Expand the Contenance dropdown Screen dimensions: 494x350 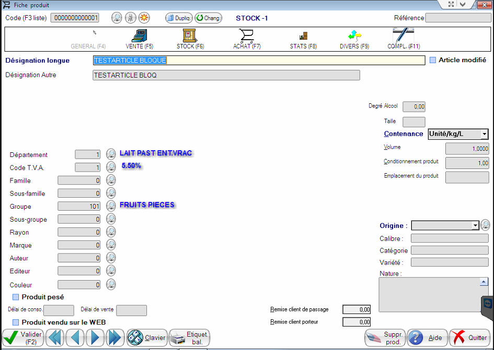pos(484,134)
